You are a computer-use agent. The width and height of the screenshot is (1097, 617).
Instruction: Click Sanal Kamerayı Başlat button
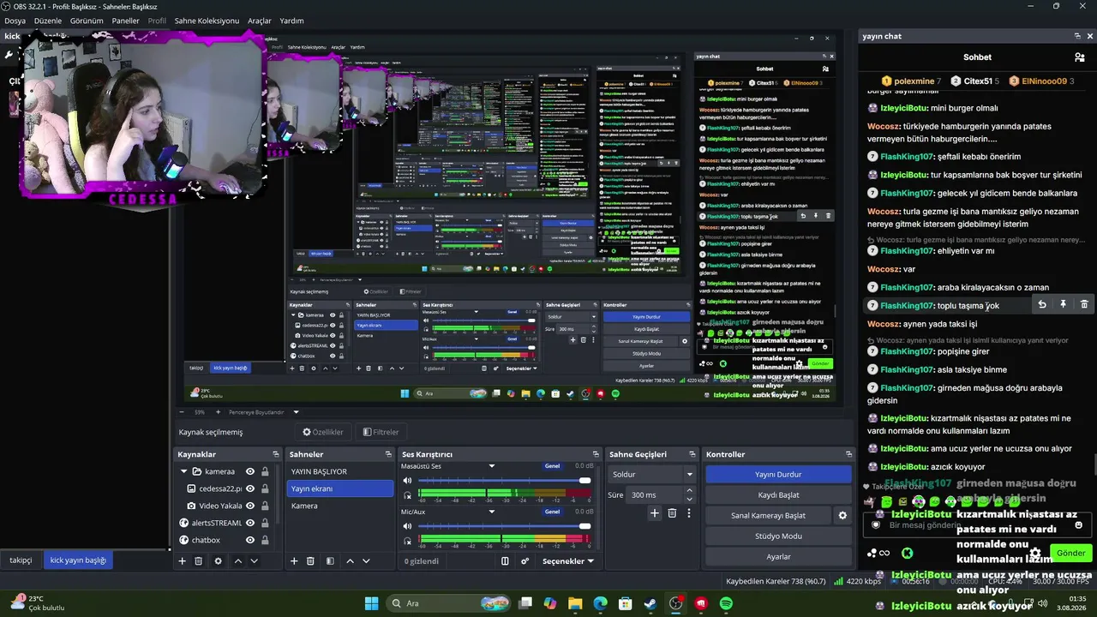coord(768,515)
